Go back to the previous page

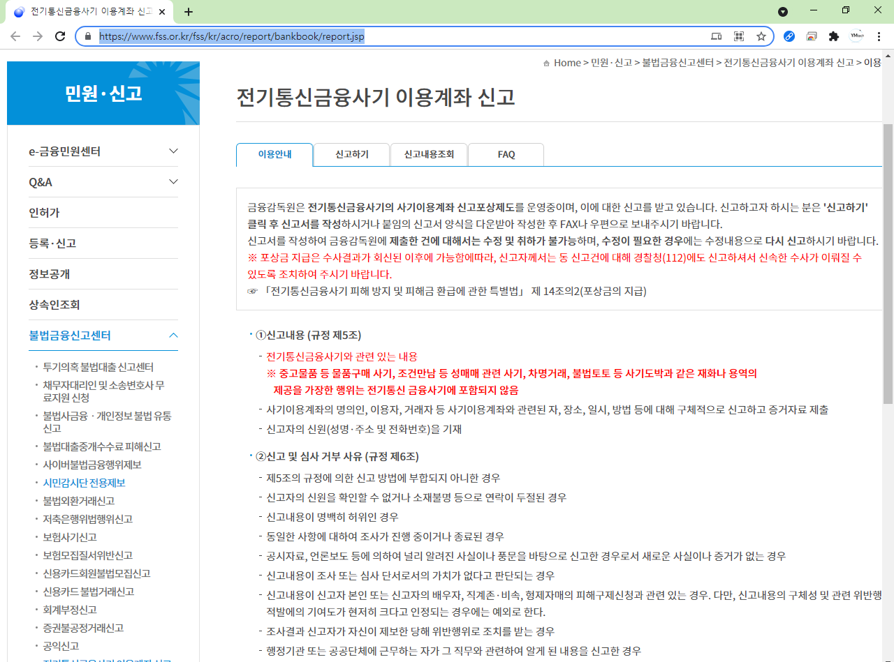click(15, 36)
